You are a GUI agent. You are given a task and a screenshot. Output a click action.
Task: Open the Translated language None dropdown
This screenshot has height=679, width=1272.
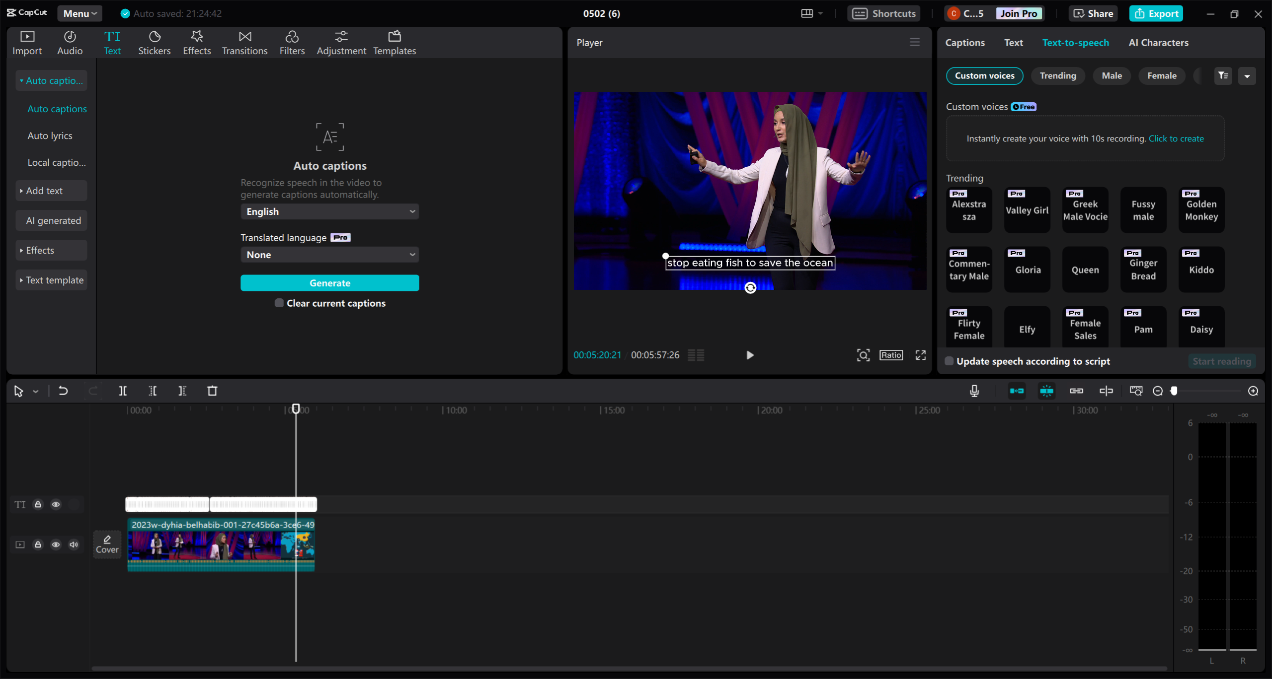tap(329, 255)
